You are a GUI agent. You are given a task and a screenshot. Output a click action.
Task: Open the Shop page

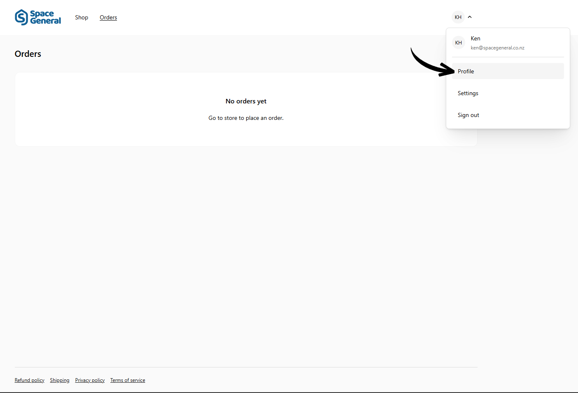pos(82,17)
